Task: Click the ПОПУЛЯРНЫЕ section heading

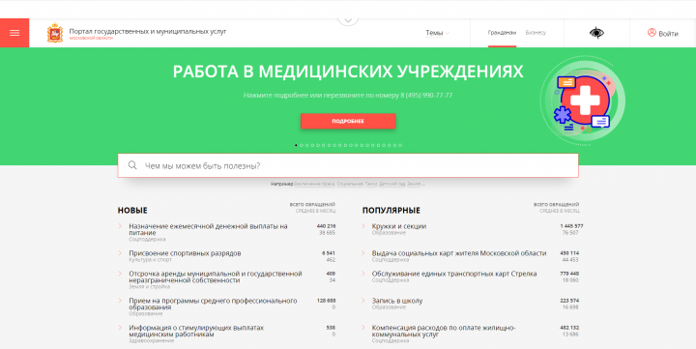Action: (x=391, y=211)
